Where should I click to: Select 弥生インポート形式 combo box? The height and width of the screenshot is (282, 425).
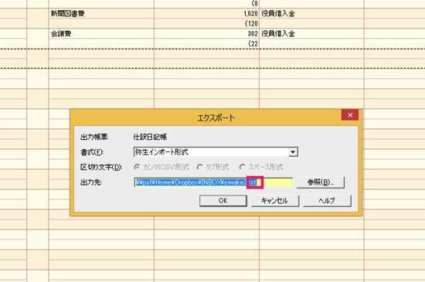(216, 152)
